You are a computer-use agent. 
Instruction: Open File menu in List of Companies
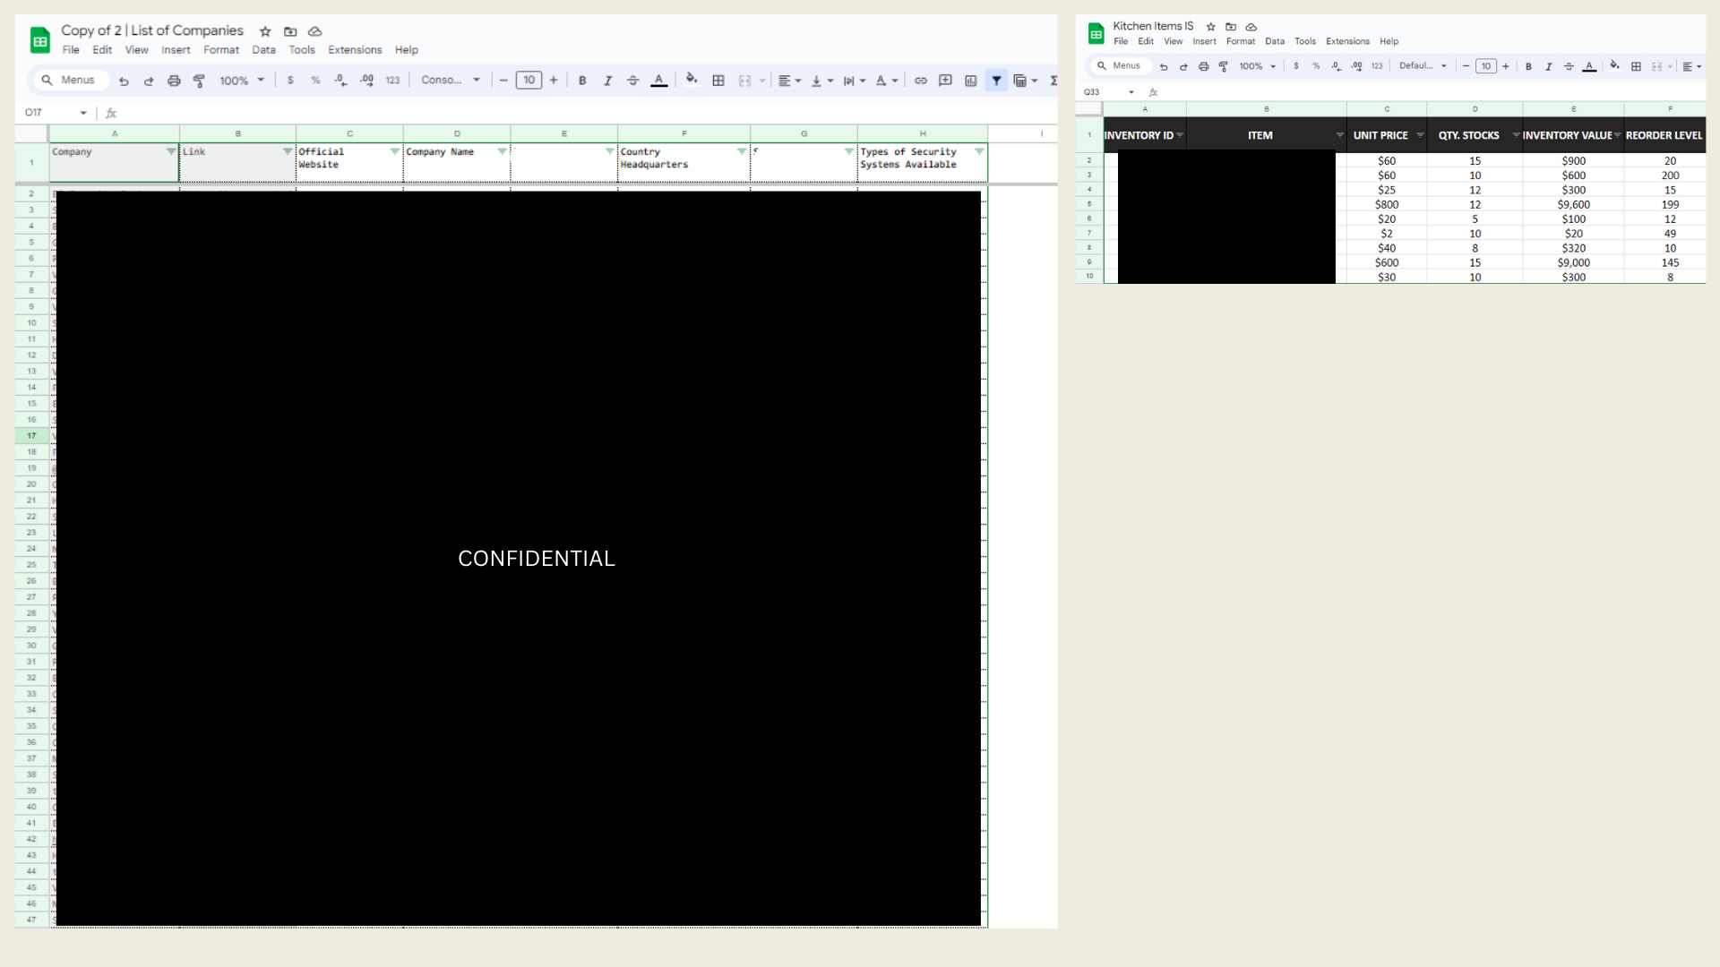pyautogui.click(x=71, y=50)
